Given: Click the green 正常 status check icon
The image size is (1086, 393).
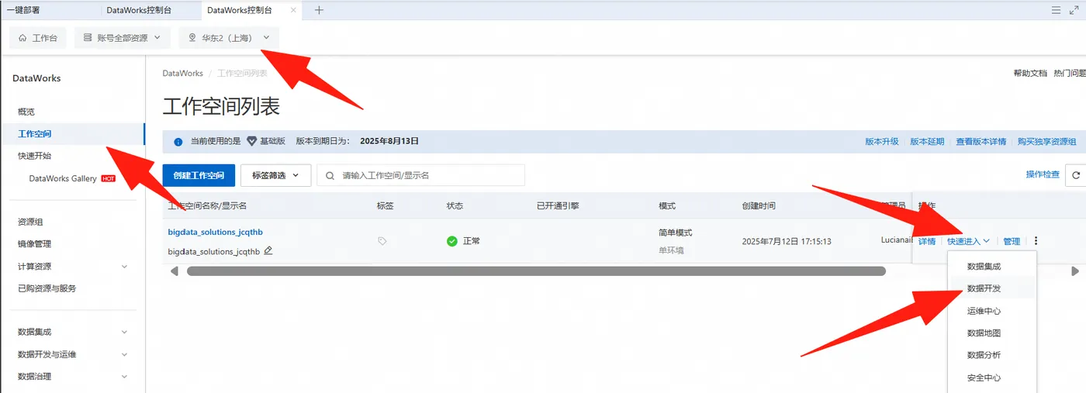Looking at the screenshot, I should (x=452, y=241).
